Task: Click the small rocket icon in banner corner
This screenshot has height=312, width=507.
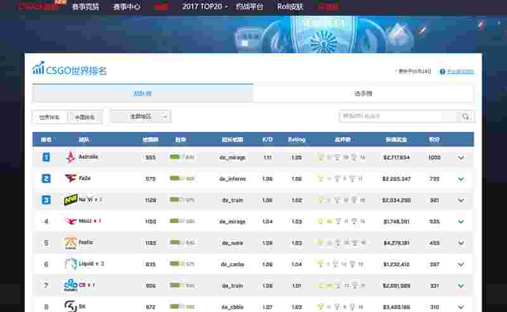Action: click(x=480, y=24)
